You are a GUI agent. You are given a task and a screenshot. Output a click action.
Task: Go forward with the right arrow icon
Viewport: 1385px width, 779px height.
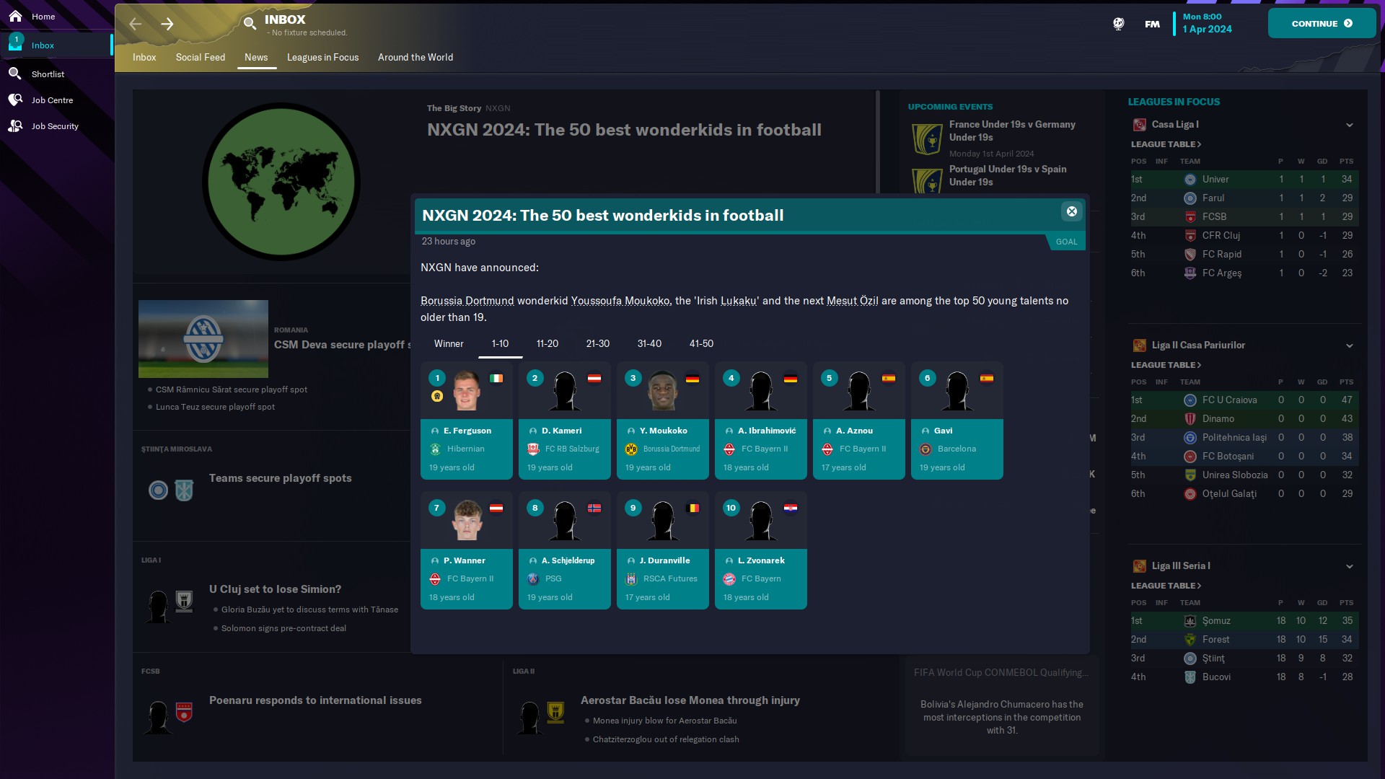[167, 24]
